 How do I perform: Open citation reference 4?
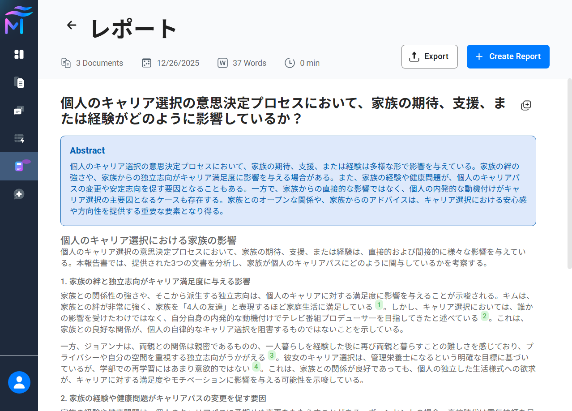(x=256, y=367)
